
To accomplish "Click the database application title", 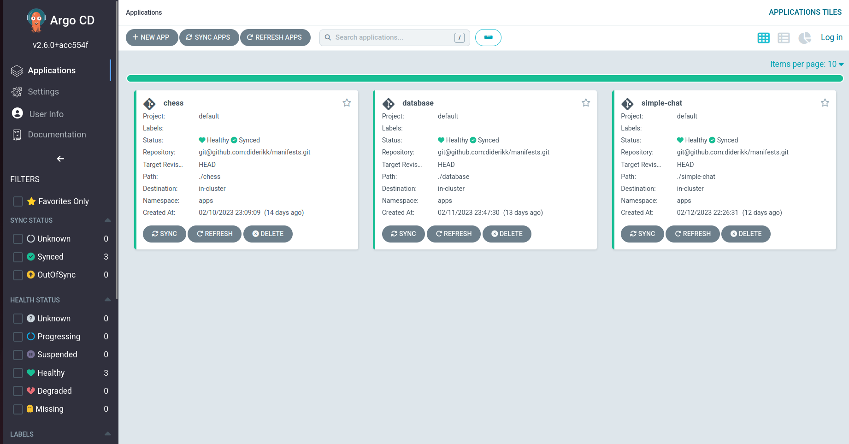I will (418, 103).
